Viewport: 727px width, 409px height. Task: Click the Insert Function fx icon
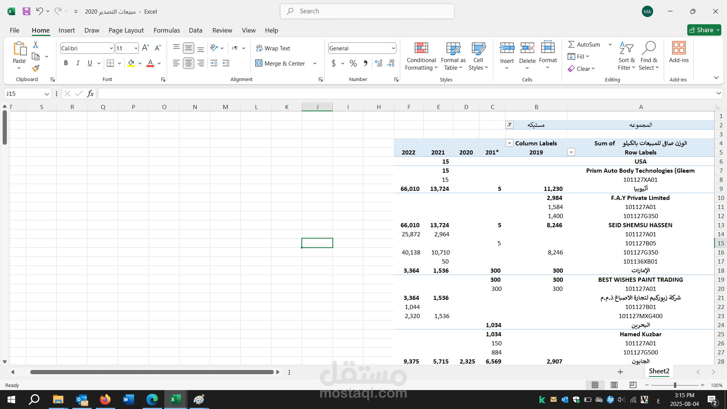[90, 94]
